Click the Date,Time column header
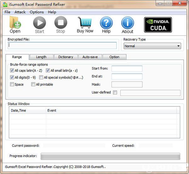The height and width of the screenshot is (174, 189). [27, 110]
